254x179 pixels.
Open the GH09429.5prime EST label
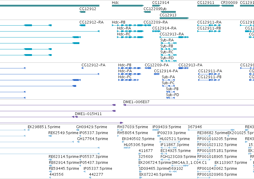pyautogui.click(x=92, y=127)
